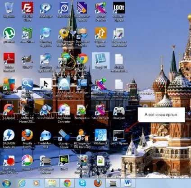Switch to Word on the taskbar
Image resolution: width=191 pixels, height=188 pixels.
(128, 183)
